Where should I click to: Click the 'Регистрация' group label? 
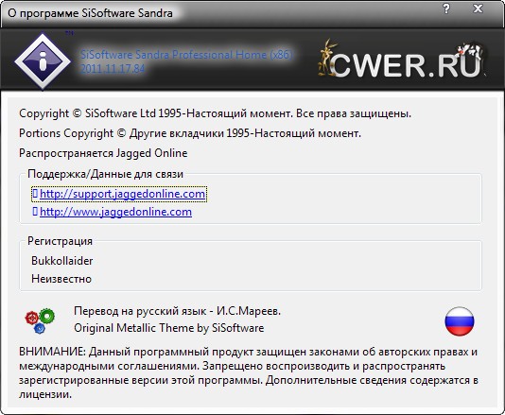60,241
